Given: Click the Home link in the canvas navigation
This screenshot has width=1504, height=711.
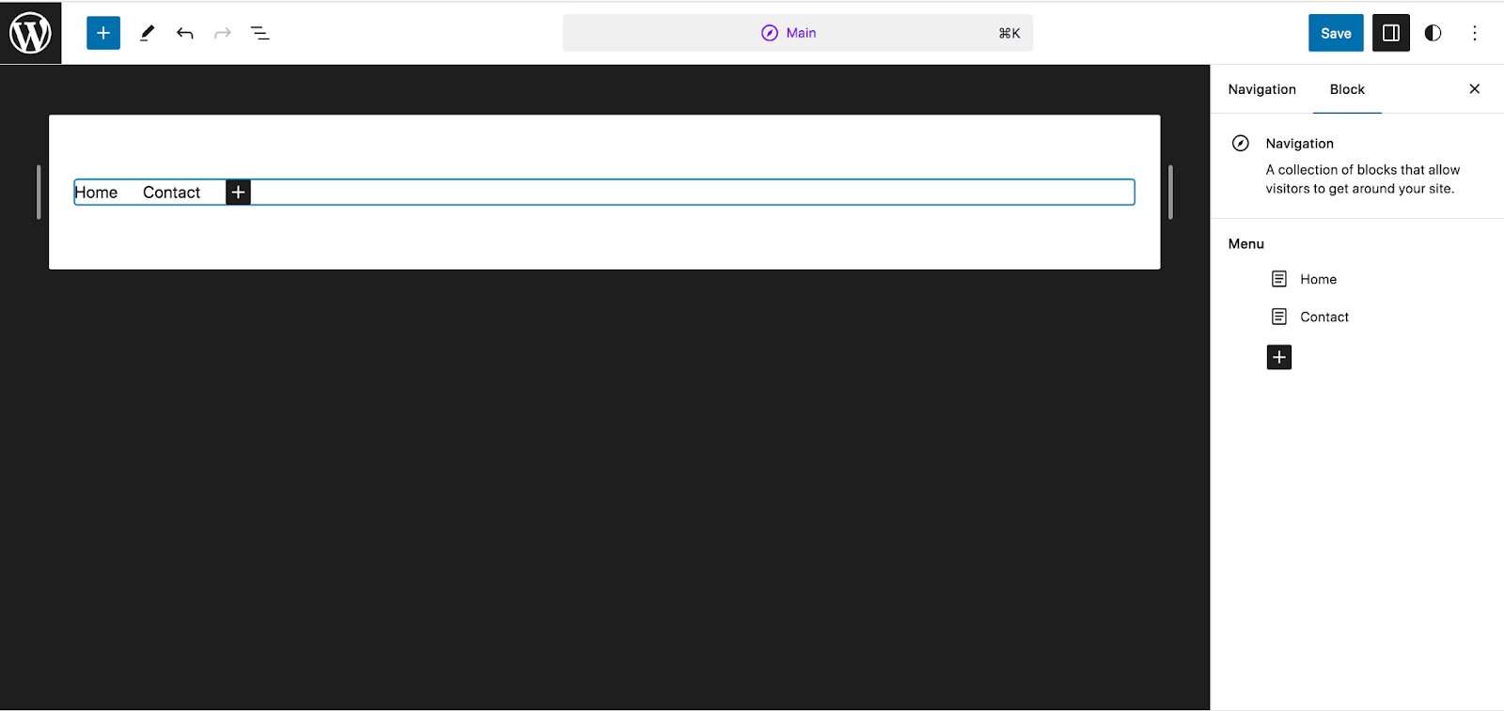Looking at the screenshot, I should tap(96, 193).
